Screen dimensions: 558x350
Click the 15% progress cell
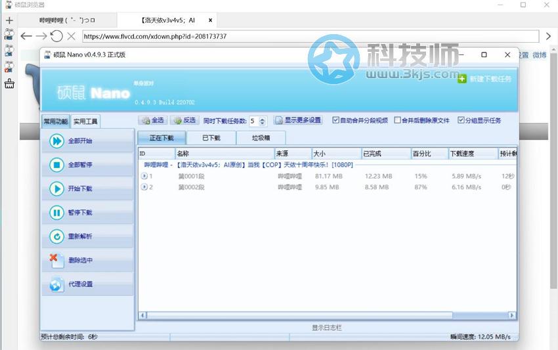[421, 176]
